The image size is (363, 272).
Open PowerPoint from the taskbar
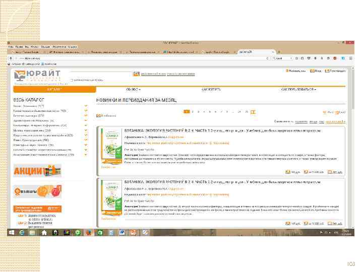133,232
